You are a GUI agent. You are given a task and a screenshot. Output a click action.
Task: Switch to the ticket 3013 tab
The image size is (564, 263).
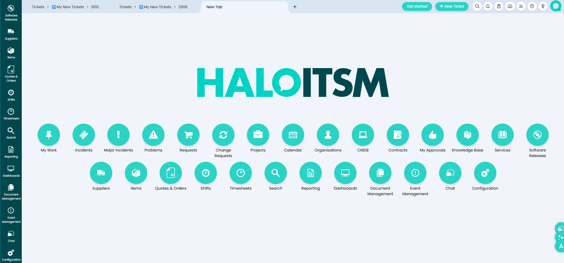pyautogui.click(x=65, y=7)
